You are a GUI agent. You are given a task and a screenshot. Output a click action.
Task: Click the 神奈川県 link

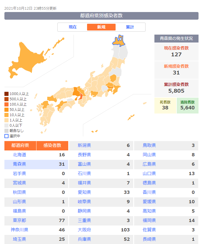pyautogui.click(x=19, y=230)
